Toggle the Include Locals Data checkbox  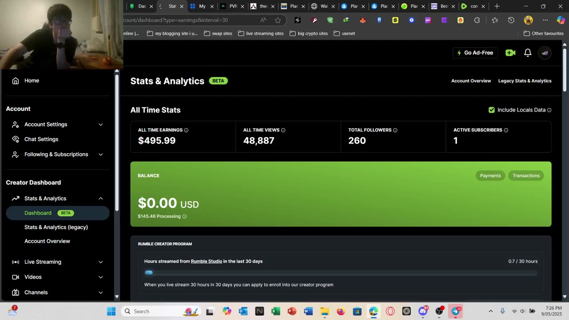pos(492,110)
